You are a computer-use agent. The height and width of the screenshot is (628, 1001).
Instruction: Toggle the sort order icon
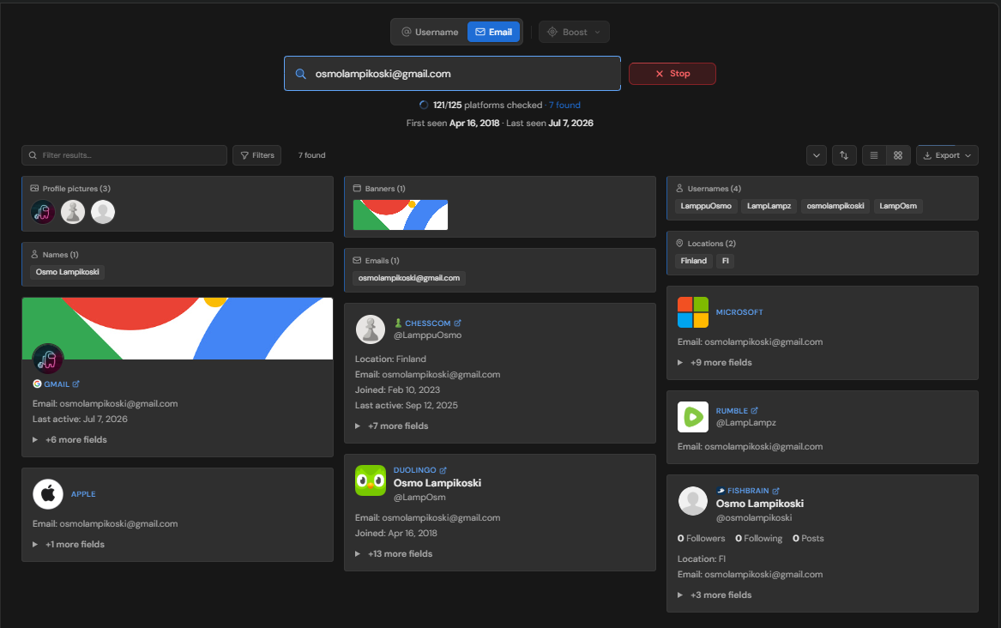pyautogui.click(x=844, y=155)
